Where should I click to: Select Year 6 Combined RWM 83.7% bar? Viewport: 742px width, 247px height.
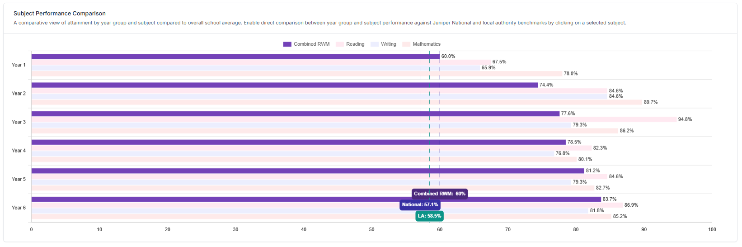(x=315, y=199)
